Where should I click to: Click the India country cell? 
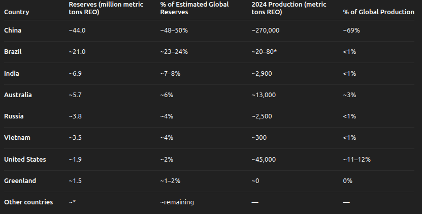click(x=11, y=74)
